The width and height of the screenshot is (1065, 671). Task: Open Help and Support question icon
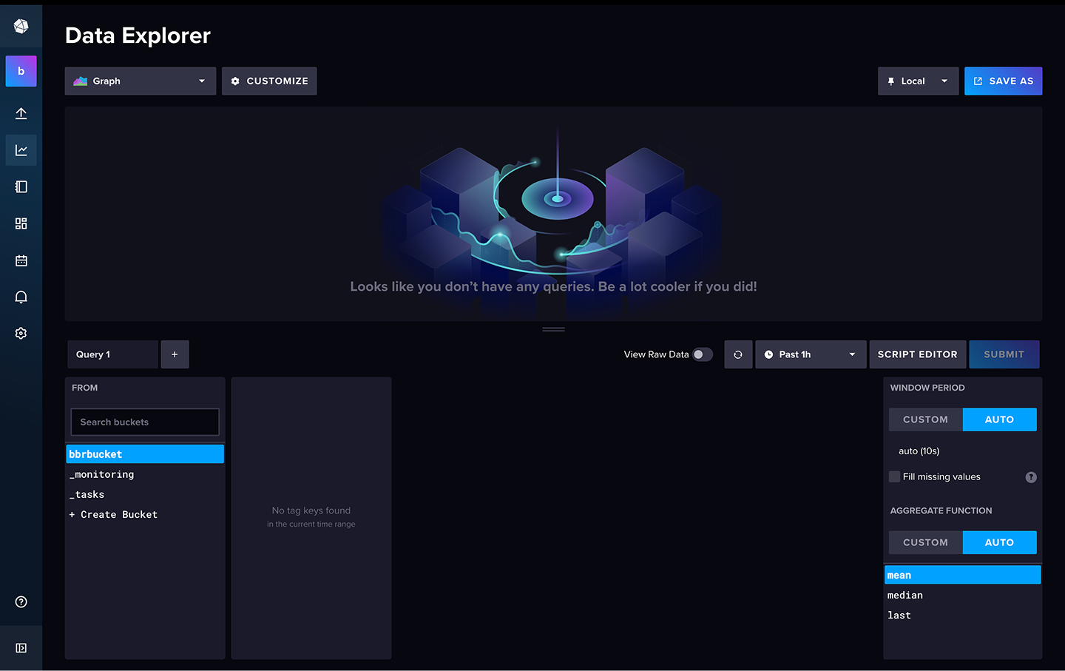21,601
